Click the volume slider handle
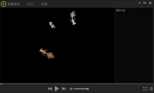154x93 pixels. [88, 89]
